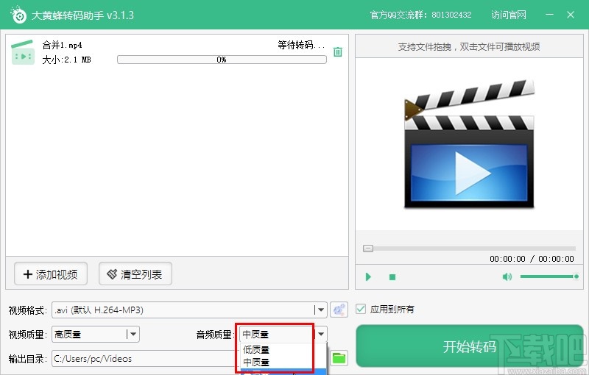
Task: Open the 视频质量 高质量 dropdown
Action: click(x=96, y=334)
